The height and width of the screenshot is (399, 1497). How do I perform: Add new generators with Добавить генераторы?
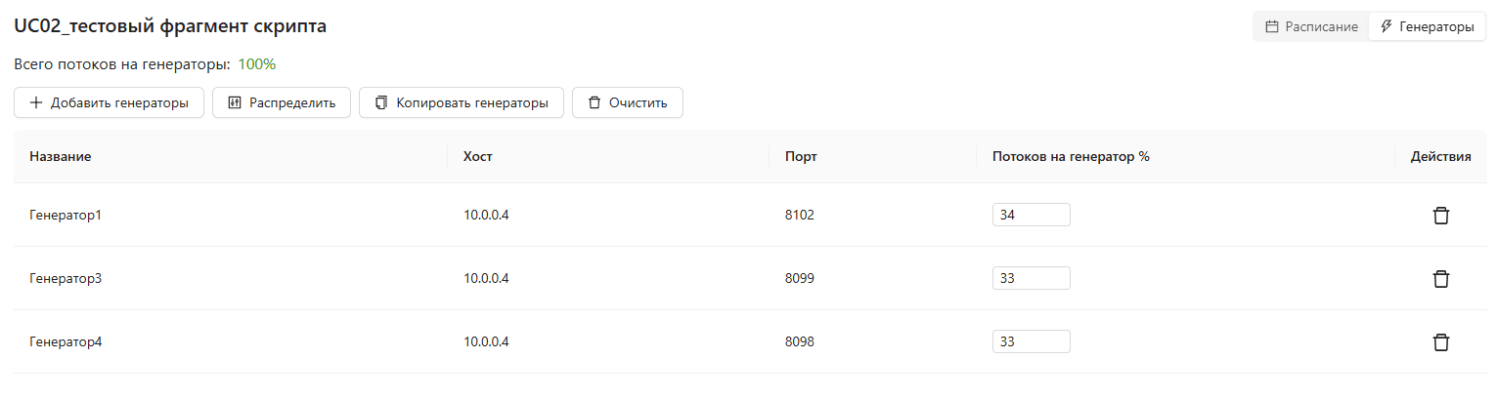[109, 102]
